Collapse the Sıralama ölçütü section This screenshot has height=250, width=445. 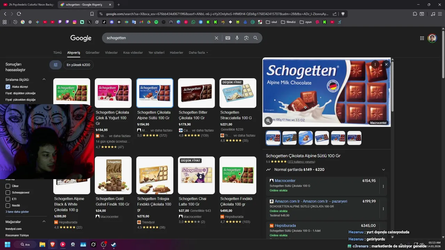(44, 80)
